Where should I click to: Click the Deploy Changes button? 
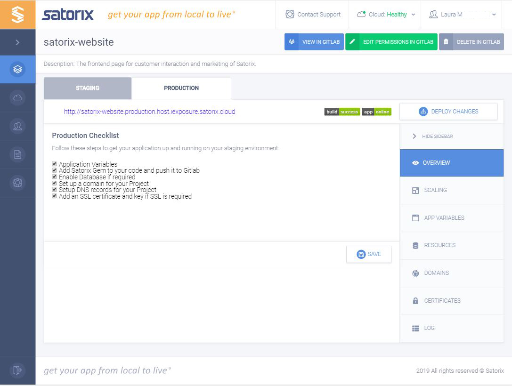(448, 112)
